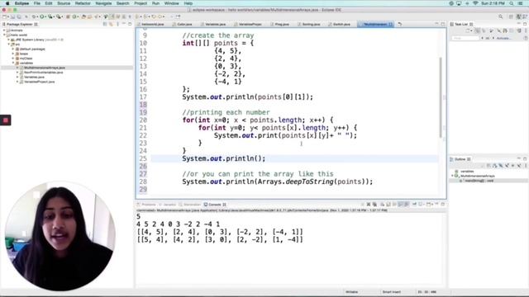This screenshot has height=297, width=529.
Task: Click line number 17 in editor gutter
Action: 143,97
